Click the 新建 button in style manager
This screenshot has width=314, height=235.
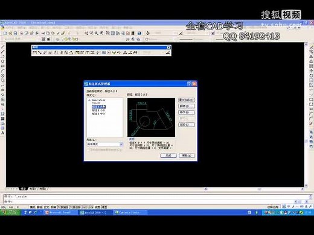[187, 106]
